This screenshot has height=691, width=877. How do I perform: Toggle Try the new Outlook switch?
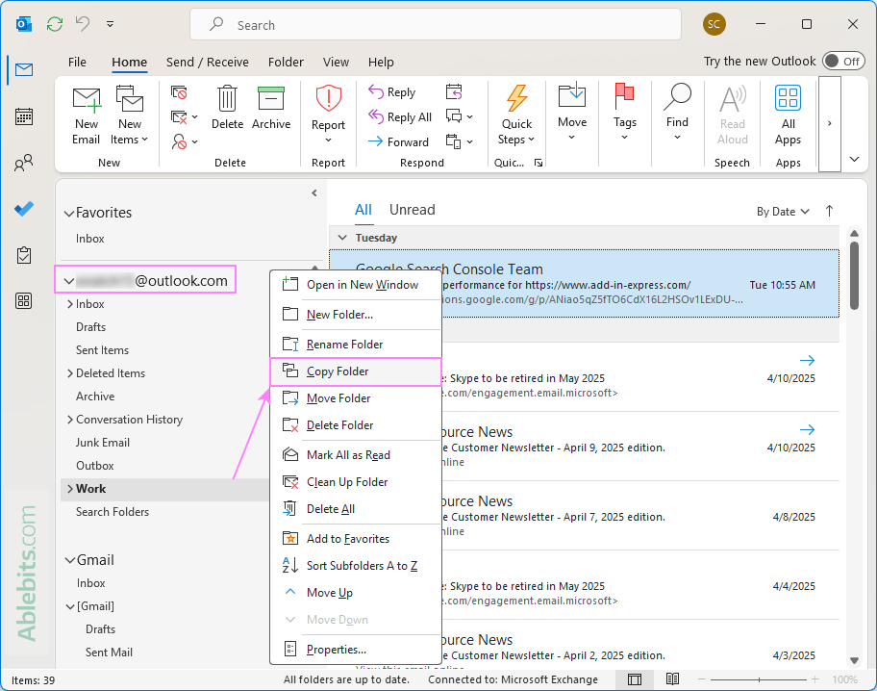coord(843,61)
